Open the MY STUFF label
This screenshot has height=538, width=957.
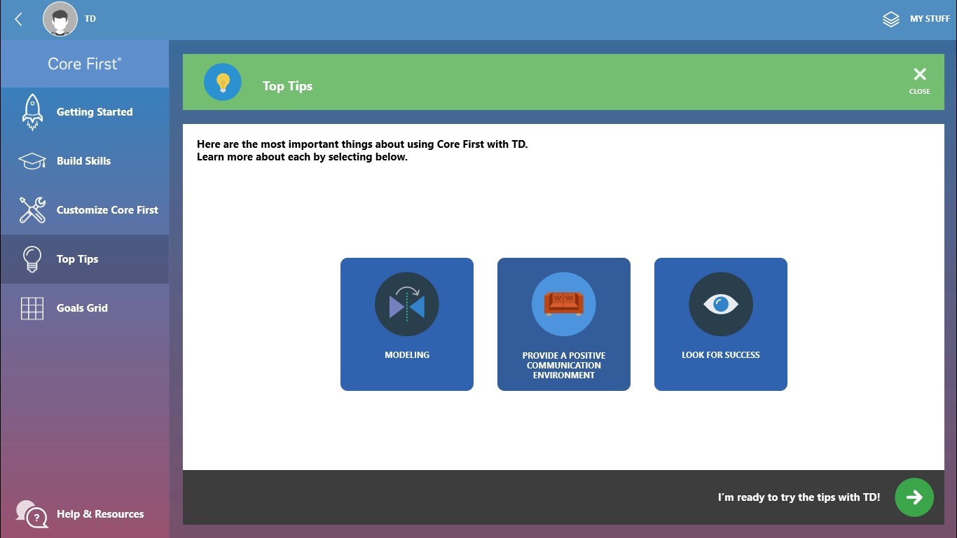[x=930, y=19]
